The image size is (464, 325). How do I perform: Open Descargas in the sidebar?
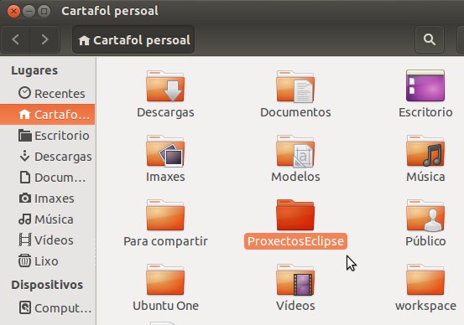click(x=47, y=157)
